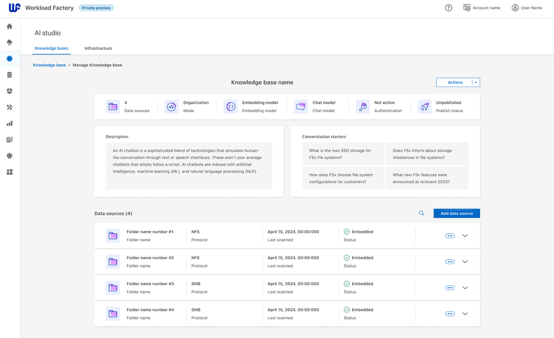The width and height of the screenshot is (554, 338).
Task: Click the Organization mode pulse icon
Action: (x=172, y=107)
